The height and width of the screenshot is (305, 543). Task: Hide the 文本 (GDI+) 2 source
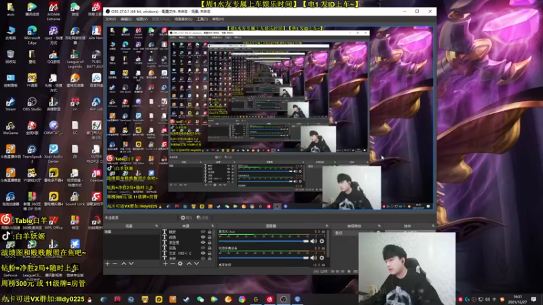[x=203, y=253]
